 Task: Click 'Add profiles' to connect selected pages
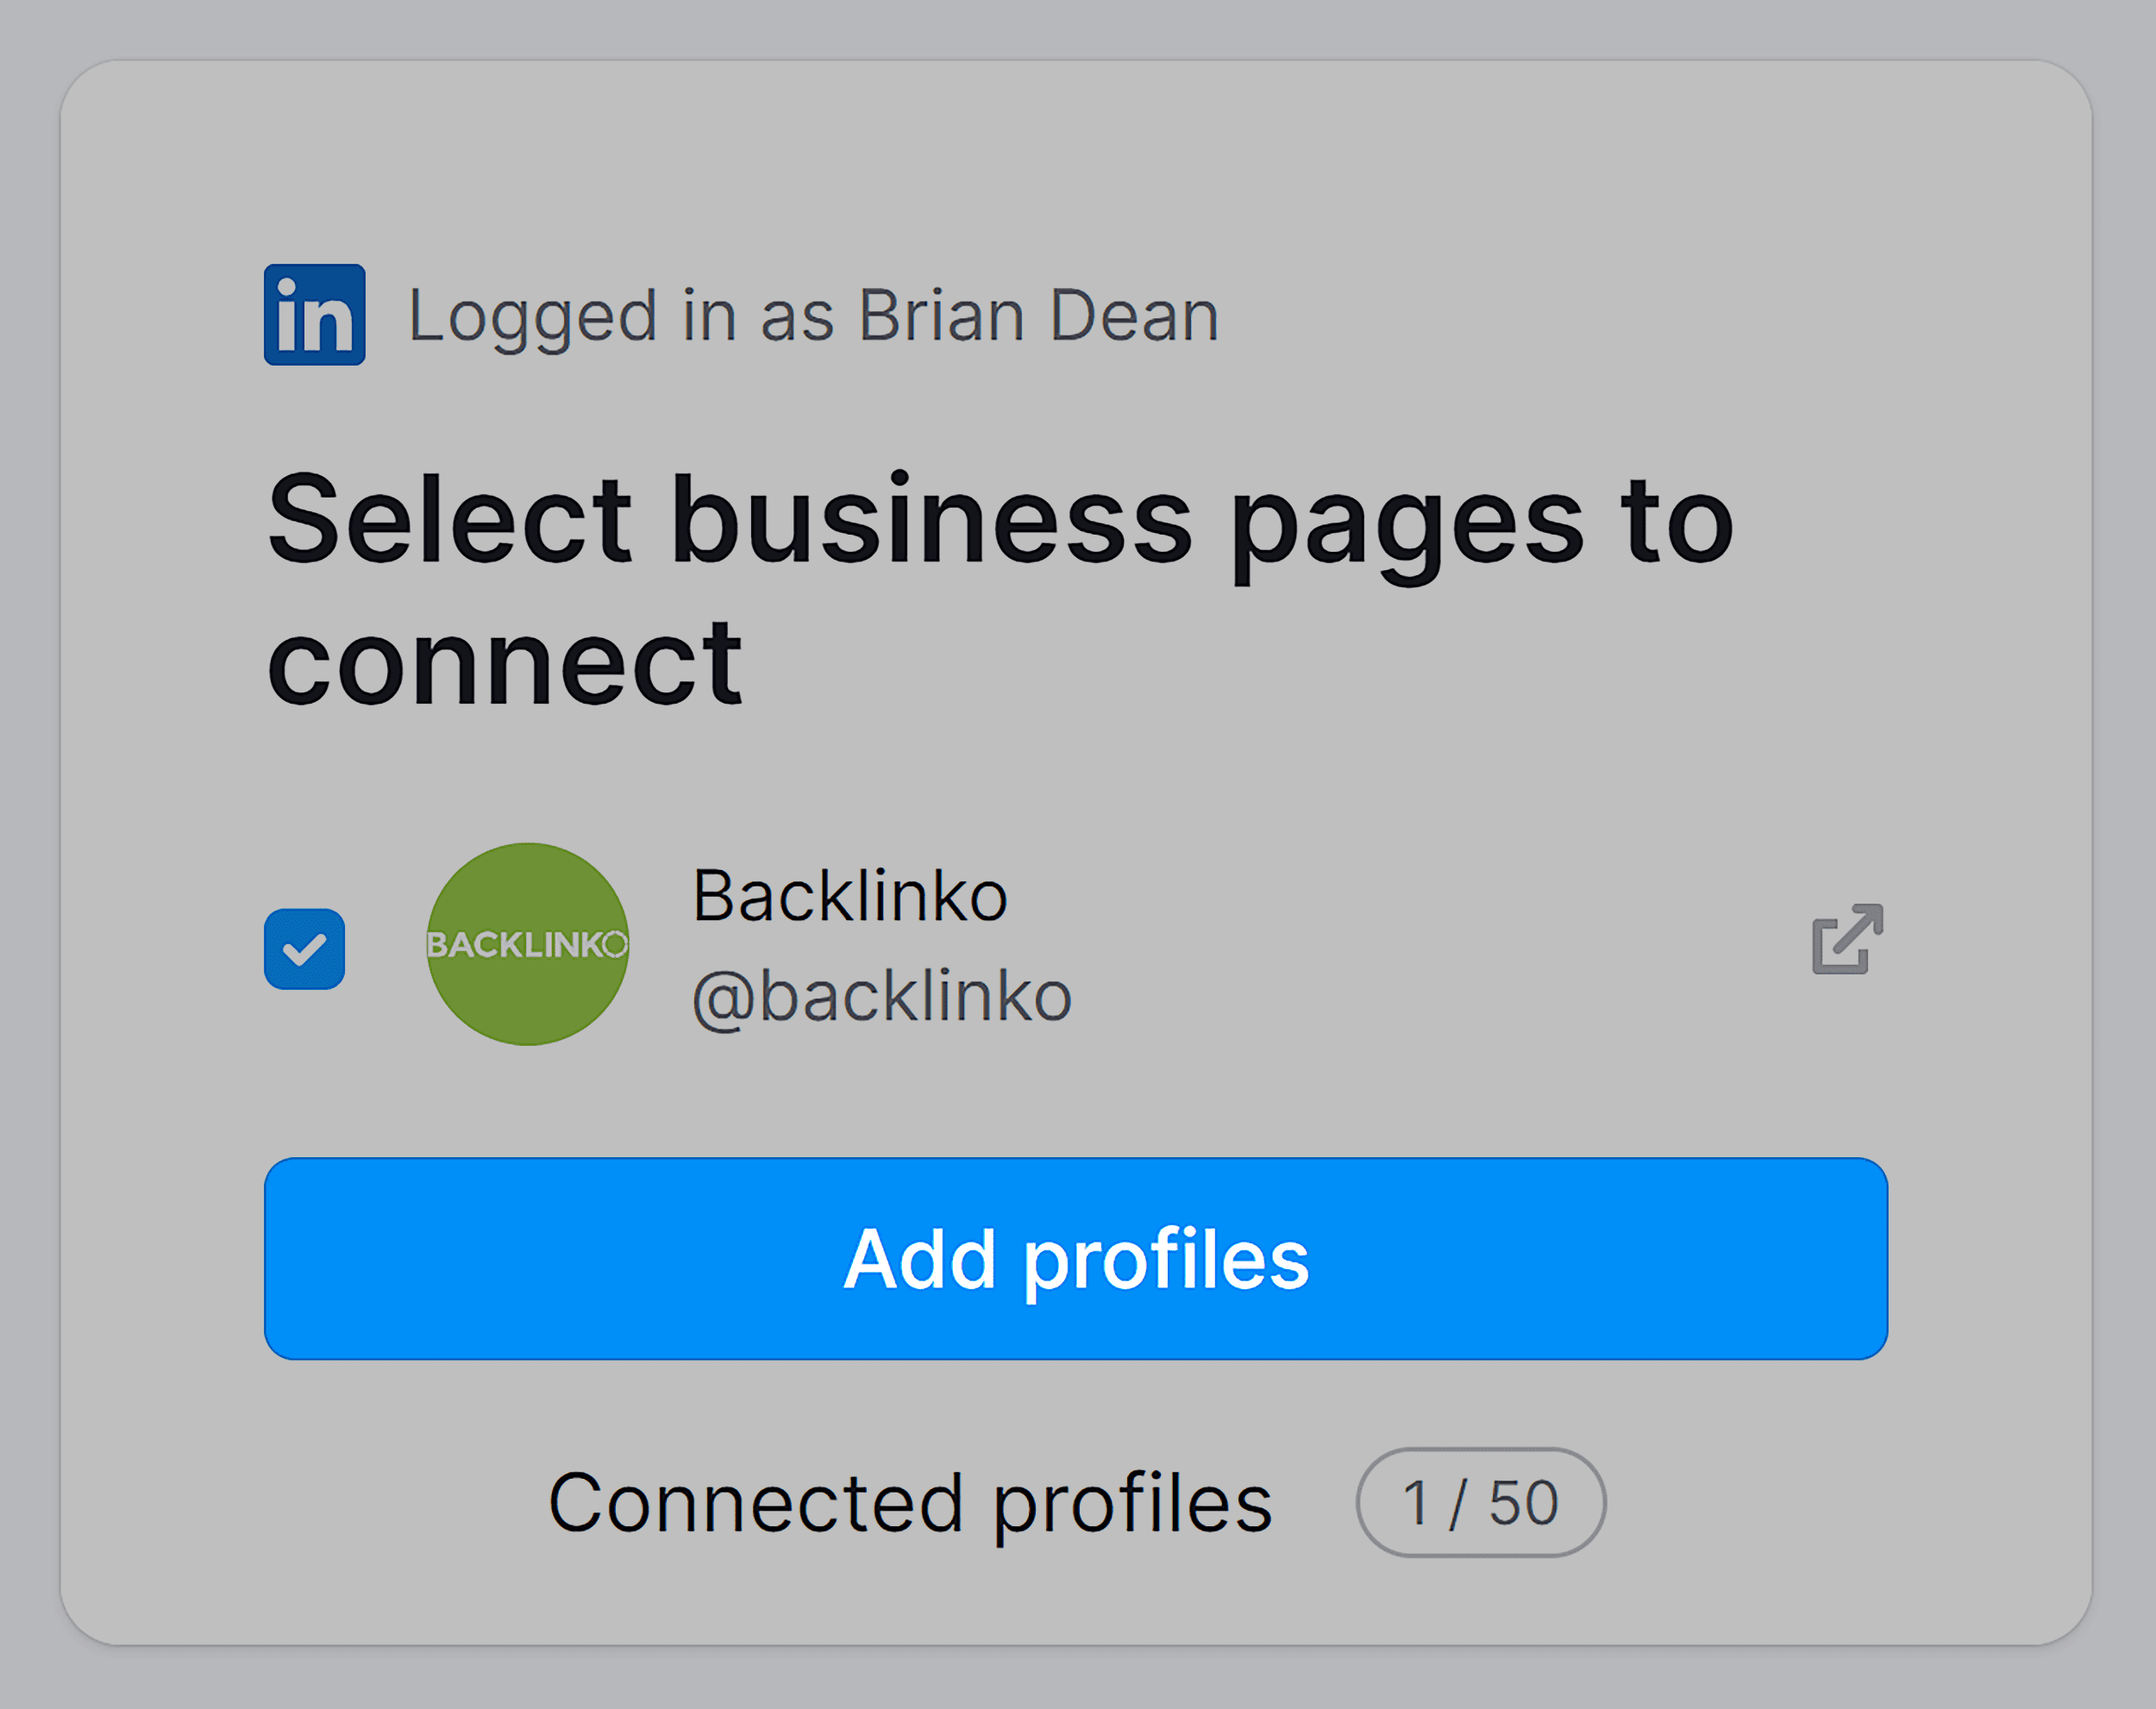point(1076,1258)
